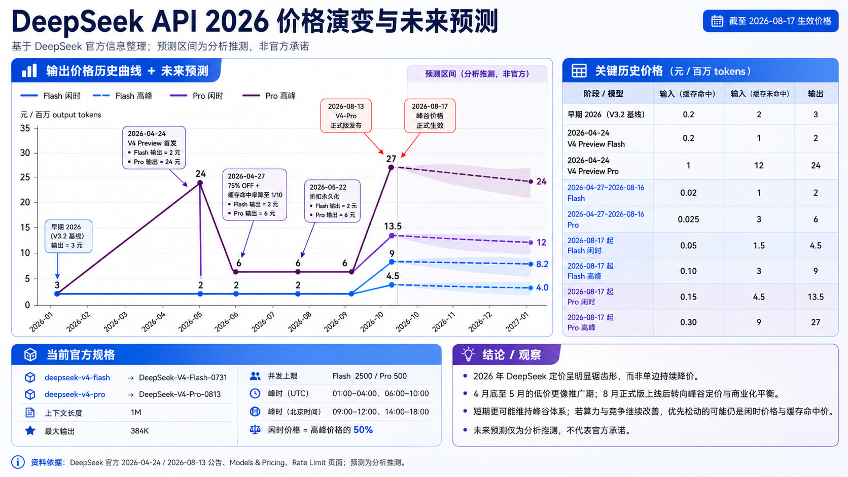Click the info icon beside 资料依据
848x477 pixels.
pos(18,462)
